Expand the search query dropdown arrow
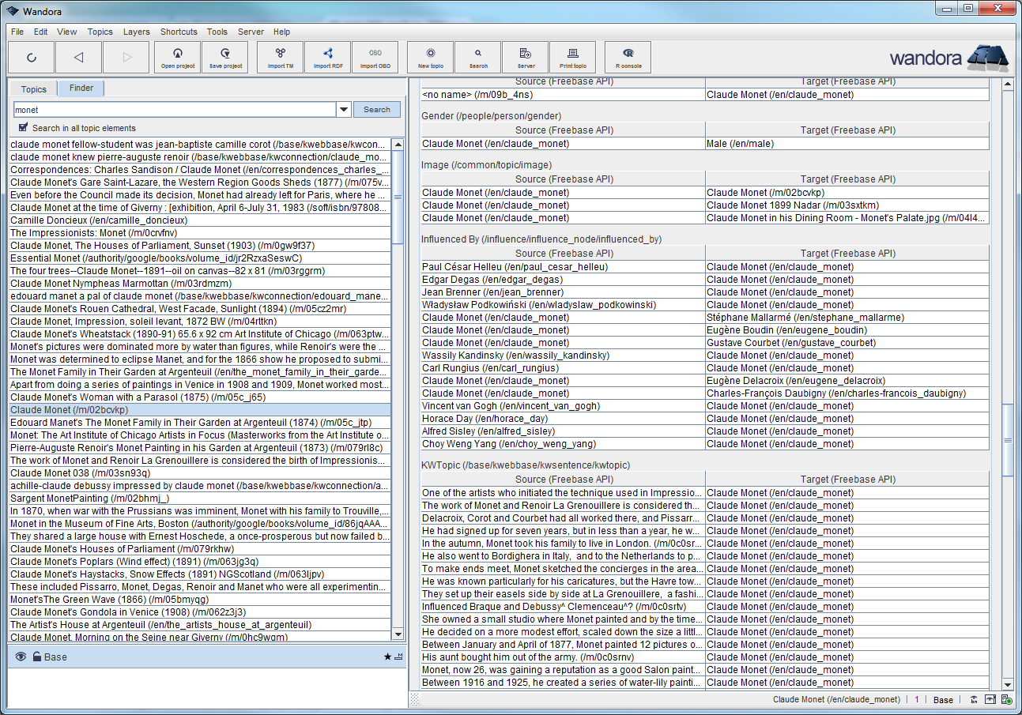Image resolution: width=1022 pixels, height=715 pixels. tap(344, 110)
